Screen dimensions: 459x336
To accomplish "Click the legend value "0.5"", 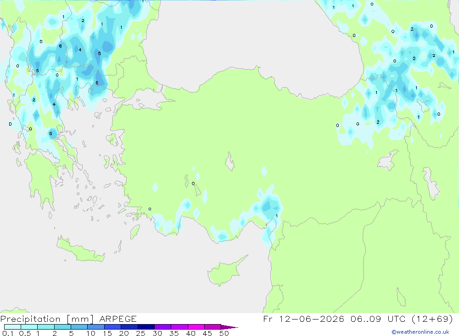I will [25, 333].
